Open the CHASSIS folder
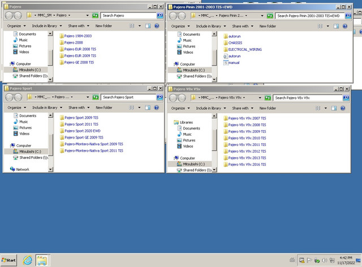 (233, 43)
